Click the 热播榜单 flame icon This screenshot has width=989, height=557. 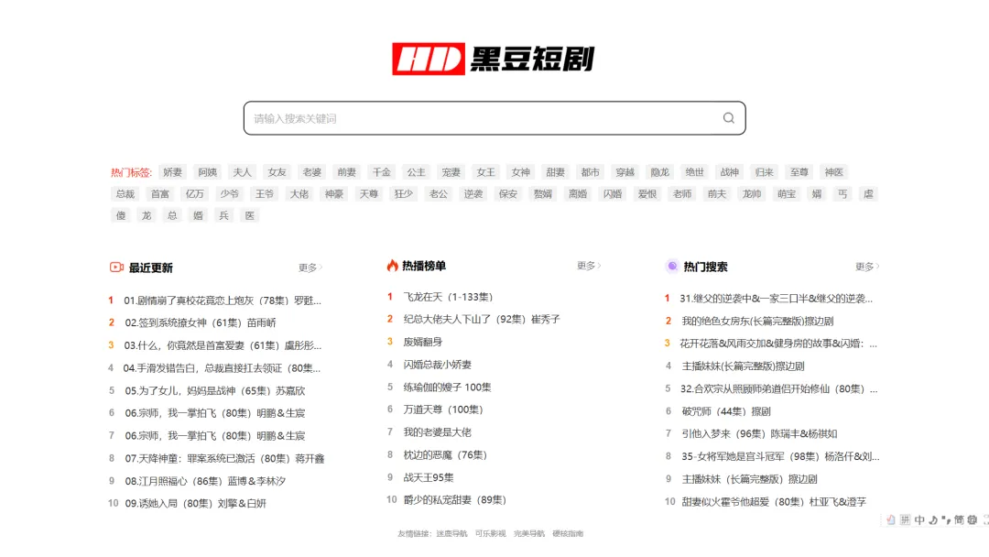pyautogui.click(x=392, y=266)
